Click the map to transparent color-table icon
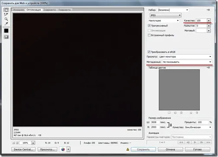 tap(169, 113)
